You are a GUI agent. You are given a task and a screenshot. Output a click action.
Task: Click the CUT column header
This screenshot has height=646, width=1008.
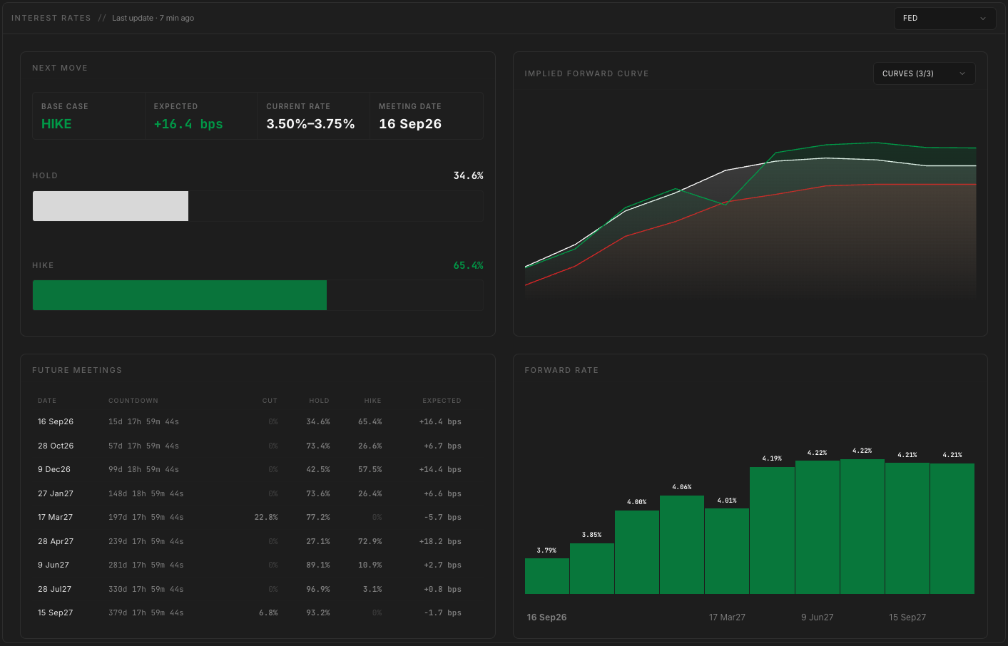pos(270,401)
